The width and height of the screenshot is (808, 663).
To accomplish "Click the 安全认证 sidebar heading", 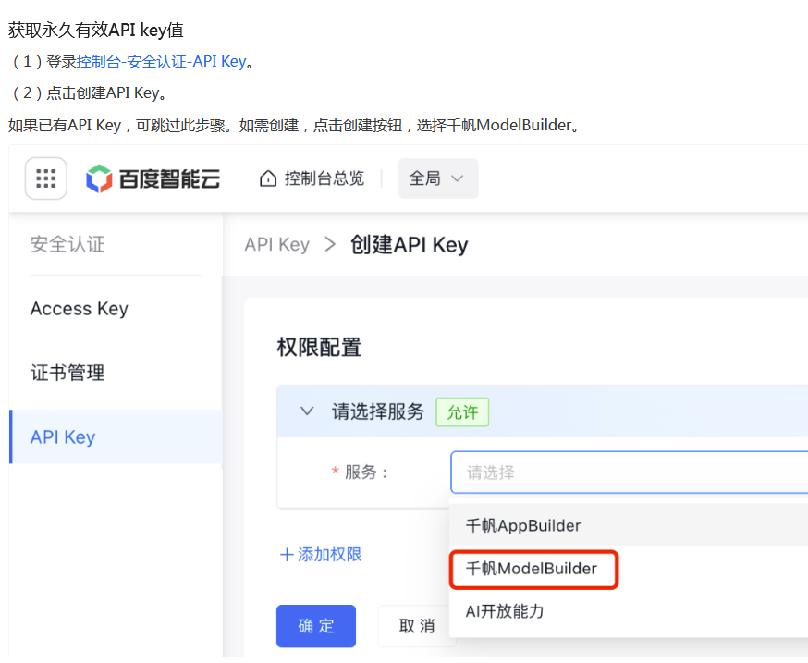I will 67,244.
